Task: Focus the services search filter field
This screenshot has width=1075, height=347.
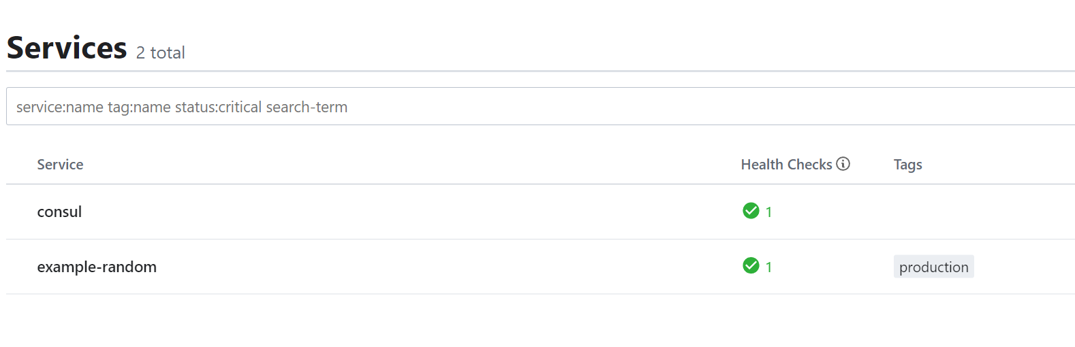Action: pyautogui.click(x=540, y=106)
